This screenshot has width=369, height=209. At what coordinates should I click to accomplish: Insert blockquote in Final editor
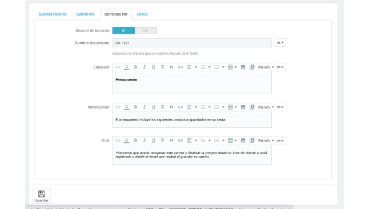(x=171, y=140)
